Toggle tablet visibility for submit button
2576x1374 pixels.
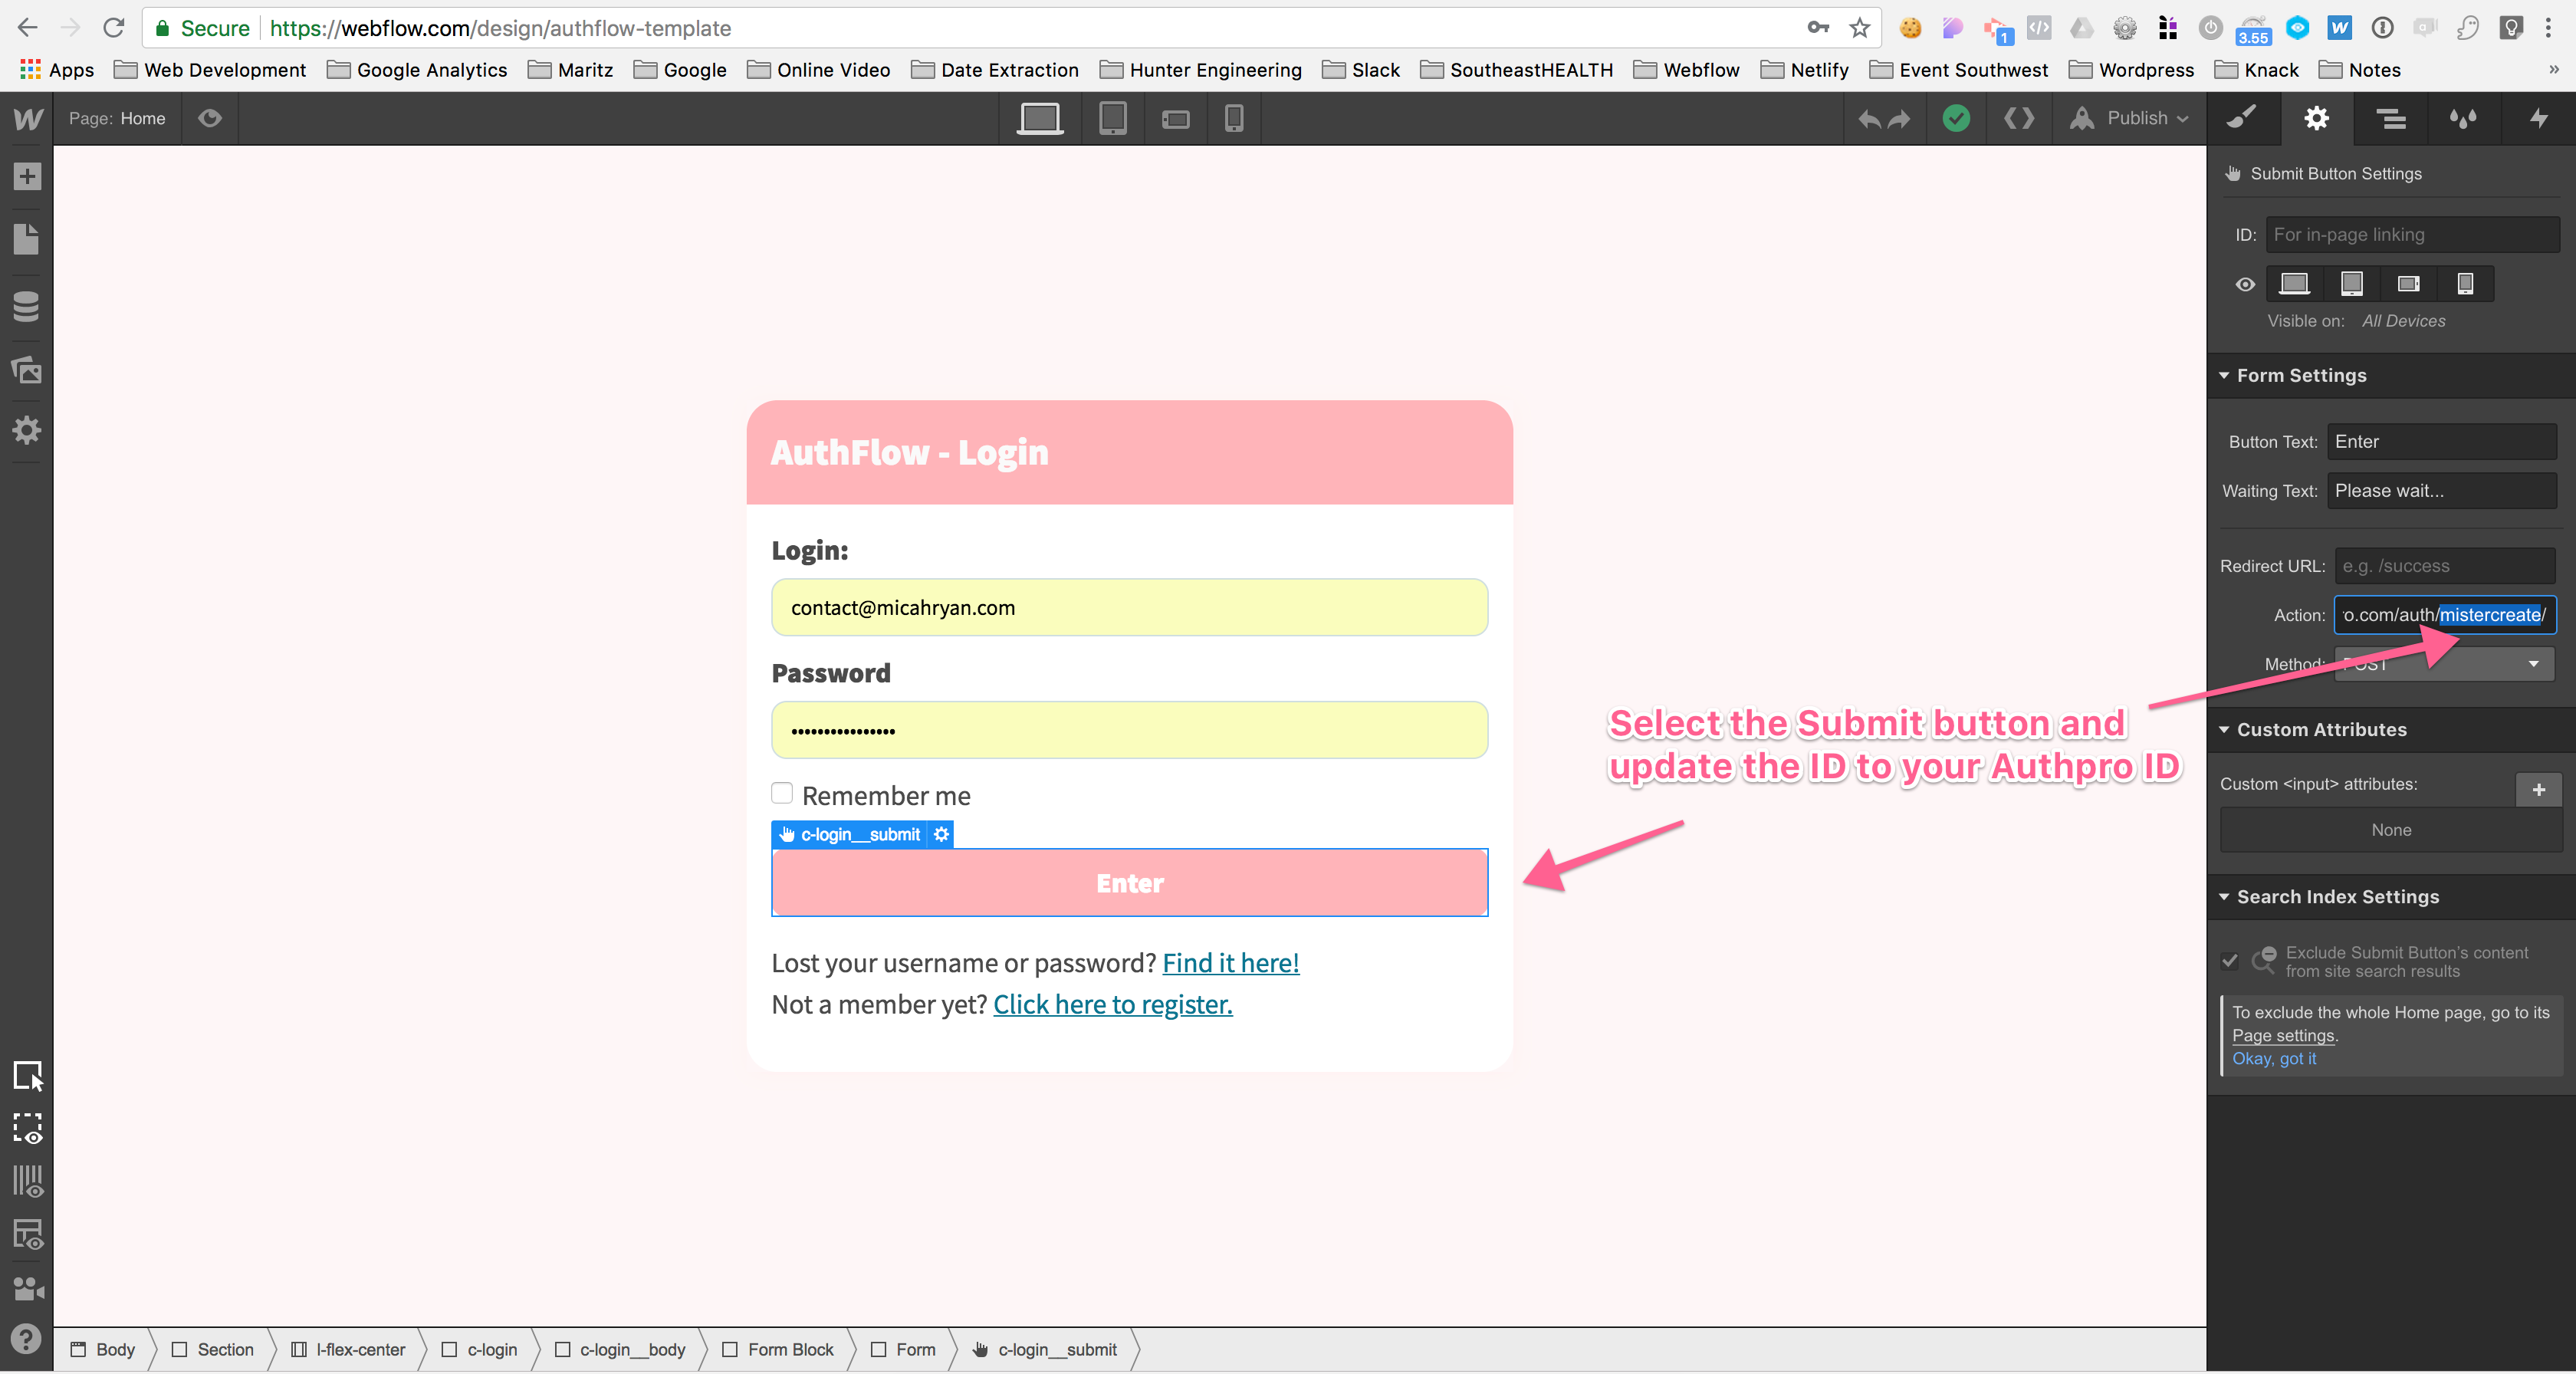tap(2351, 284)
